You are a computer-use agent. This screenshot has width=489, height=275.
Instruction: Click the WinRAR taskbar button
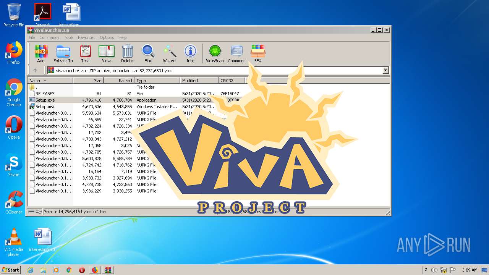coord(108,270)
